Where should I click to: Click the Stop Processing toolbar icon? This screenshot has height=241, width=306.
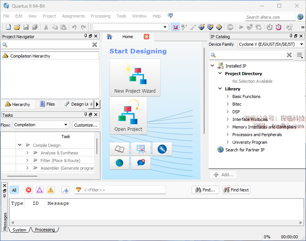(x=230, y=27)
